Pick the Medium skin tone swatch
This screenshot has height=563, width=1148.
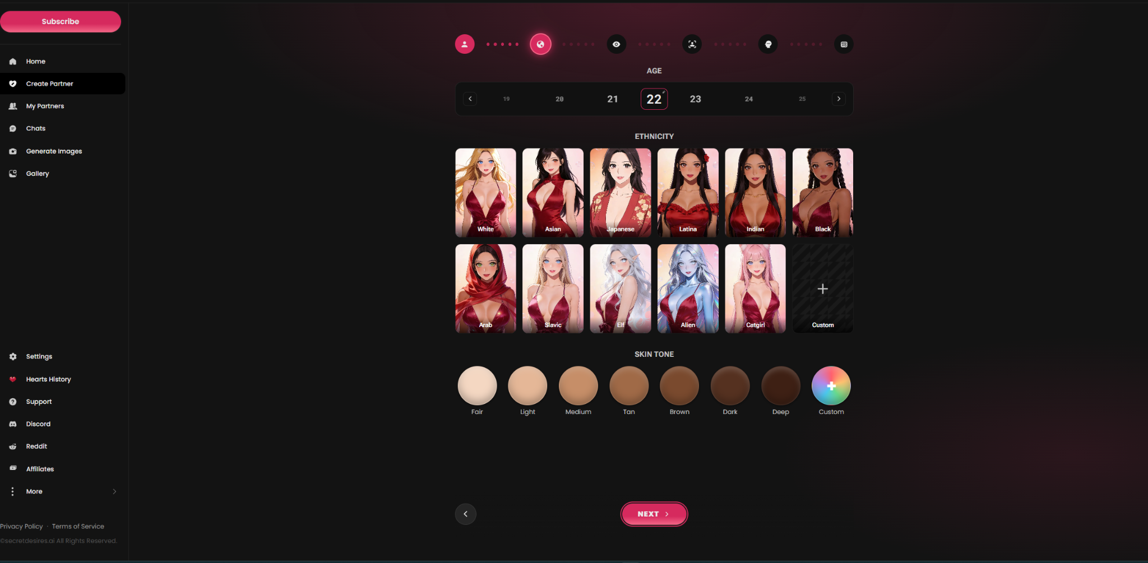point(578,385)
